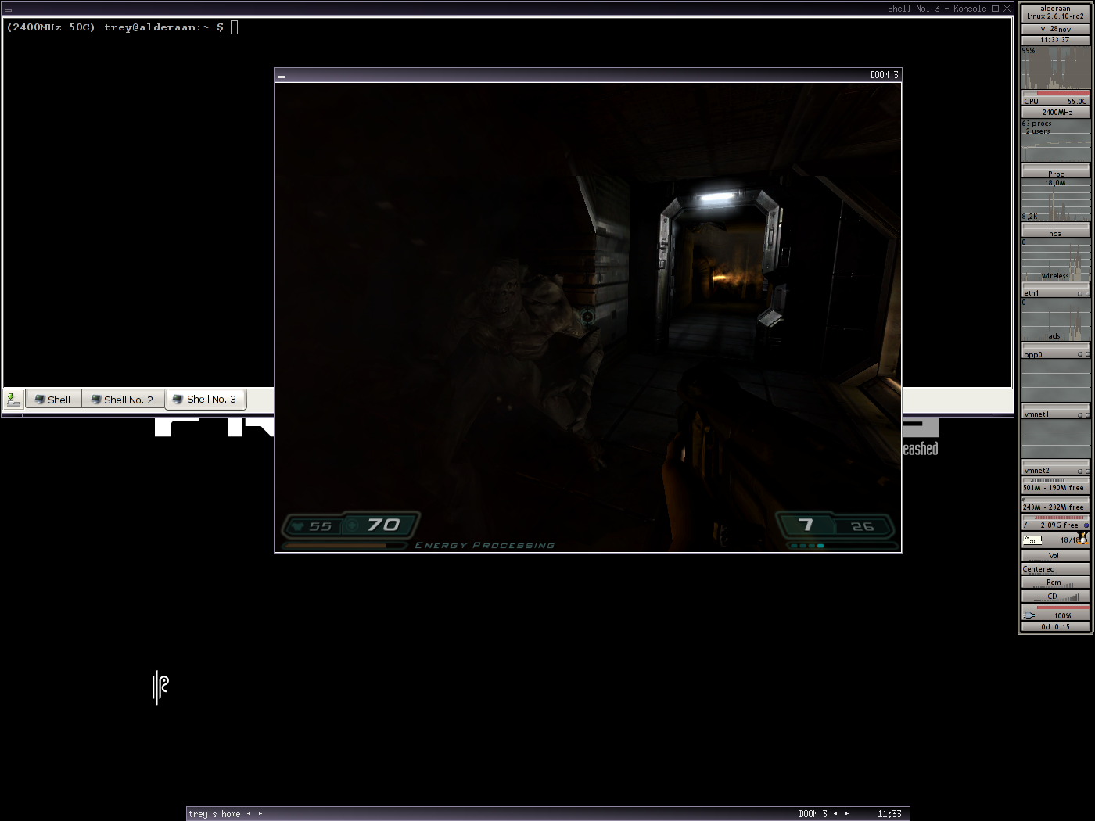Click the AC power plug battery icon
The image size is (1095, 821).
point(1029,616)
